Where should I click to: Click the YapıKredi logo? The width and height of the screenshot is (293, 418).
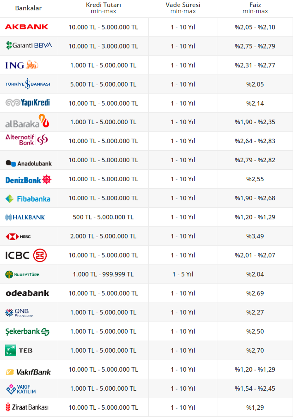pos(27,103)
